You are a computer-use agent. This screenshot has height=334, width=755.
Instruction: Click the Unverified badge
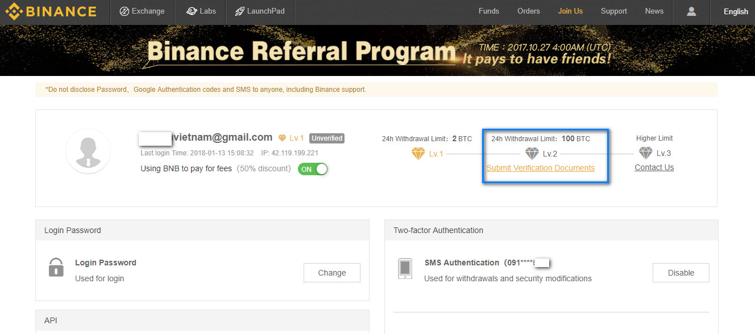click(327, 138)
